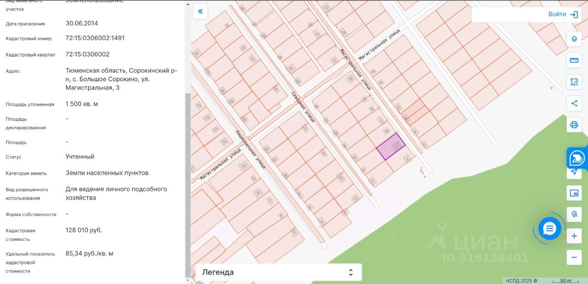Select cadastral quarter value 72:15:0306002
Screen dimensions: 588x284
tap(87, 54)
